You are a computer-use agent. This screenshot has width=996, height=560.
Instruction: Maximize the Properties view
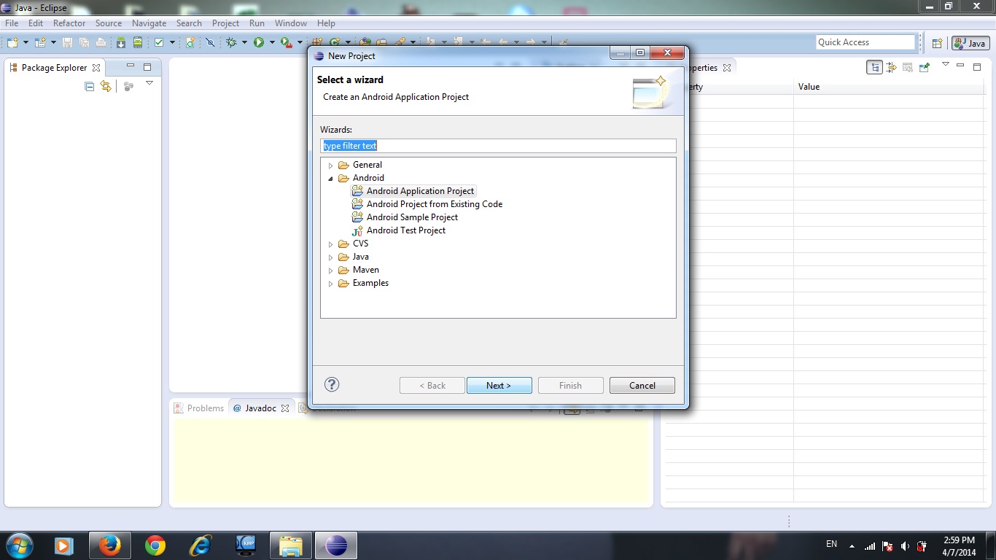[977, 67]
